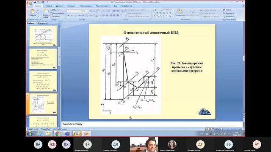Click Эффекты для фигур shape effects
The width and height of the screenshot is (271, 152).
coord(209,16)
